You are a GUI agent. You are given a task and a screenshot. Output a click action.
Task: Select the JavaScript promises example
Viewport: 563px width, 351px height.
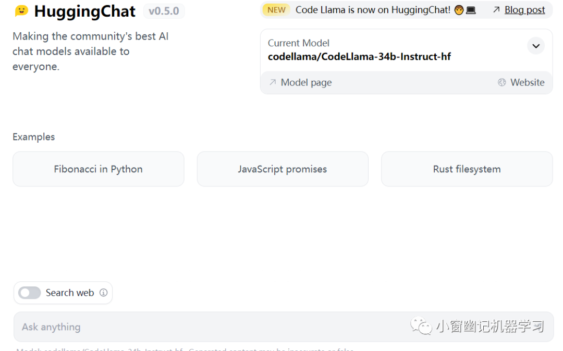click(283, 169)
